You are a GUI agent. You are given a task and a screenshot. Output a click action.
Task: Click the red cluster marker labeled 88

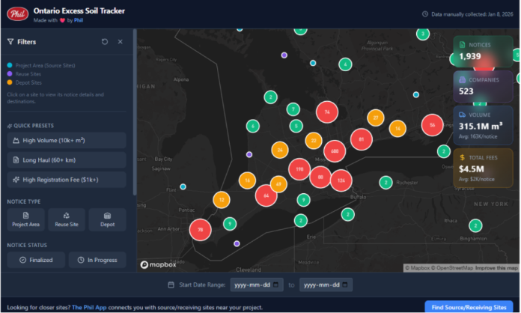pyautogui.click(x=320, y=177)
